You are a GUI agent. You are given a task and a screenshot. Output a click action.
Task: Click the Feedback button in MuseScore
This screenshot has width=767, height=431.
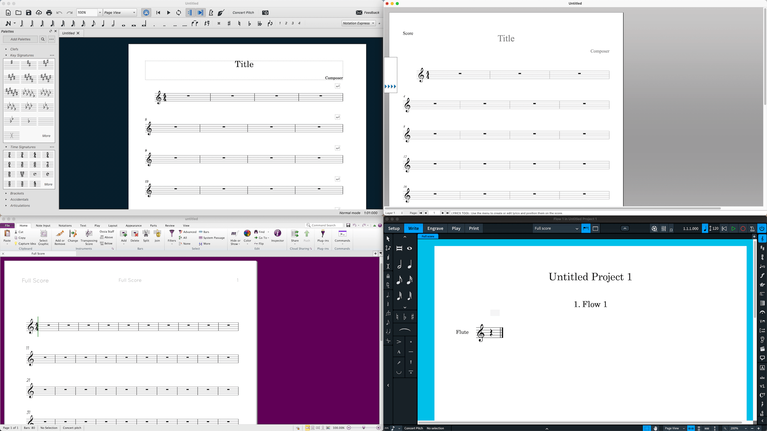coord(368,13)
